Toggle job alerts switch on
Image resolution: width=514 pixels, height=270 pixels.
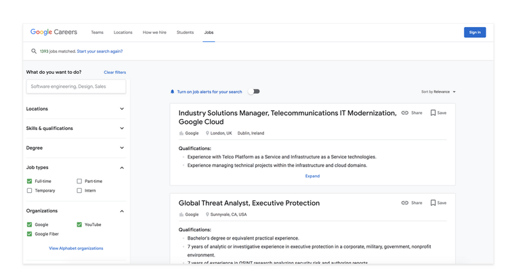[254, 91]
